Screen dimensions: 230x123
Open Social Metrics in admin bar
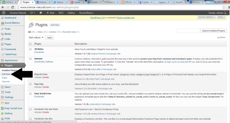point(86,13)
